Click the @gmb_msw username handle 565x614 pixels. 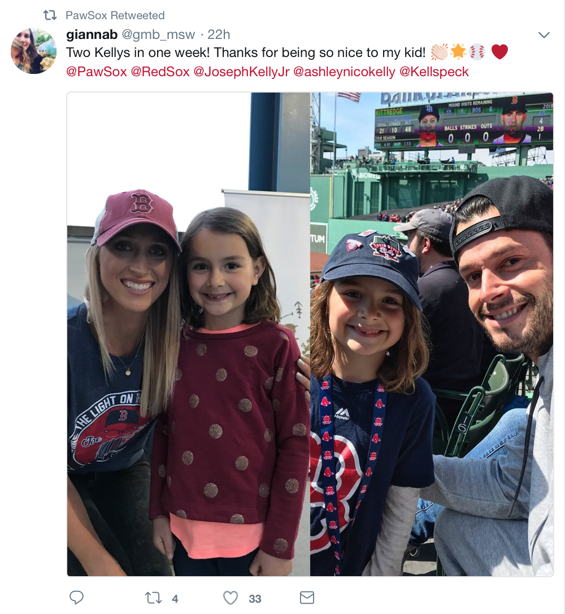coord(158,35)
